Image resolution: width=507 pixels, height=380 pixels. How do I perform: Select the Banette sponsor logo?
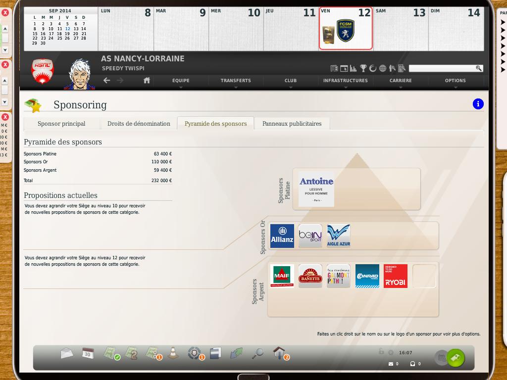pos(310,276)
